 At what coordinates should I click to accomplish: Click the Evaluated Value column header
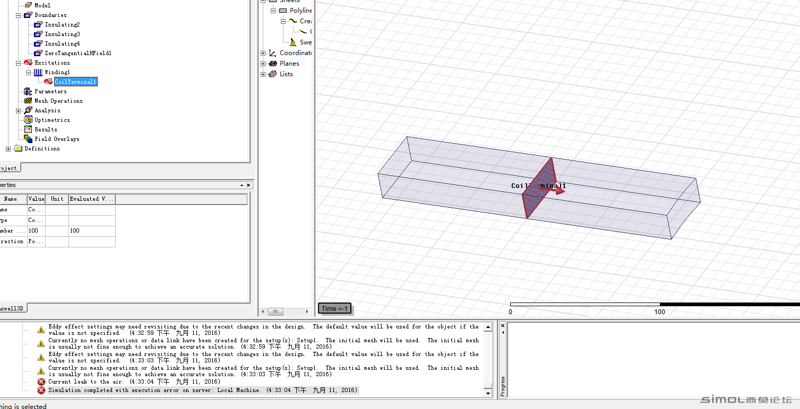92,199
